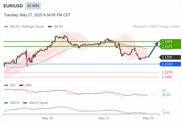The width and height of the screenshot is (182, 123).
Task: Click the MACD blue legend marker
Action: (6, 103)
